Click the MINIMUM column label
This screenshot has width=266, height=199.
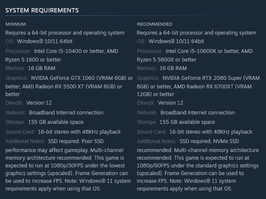[x=16, y=24]
